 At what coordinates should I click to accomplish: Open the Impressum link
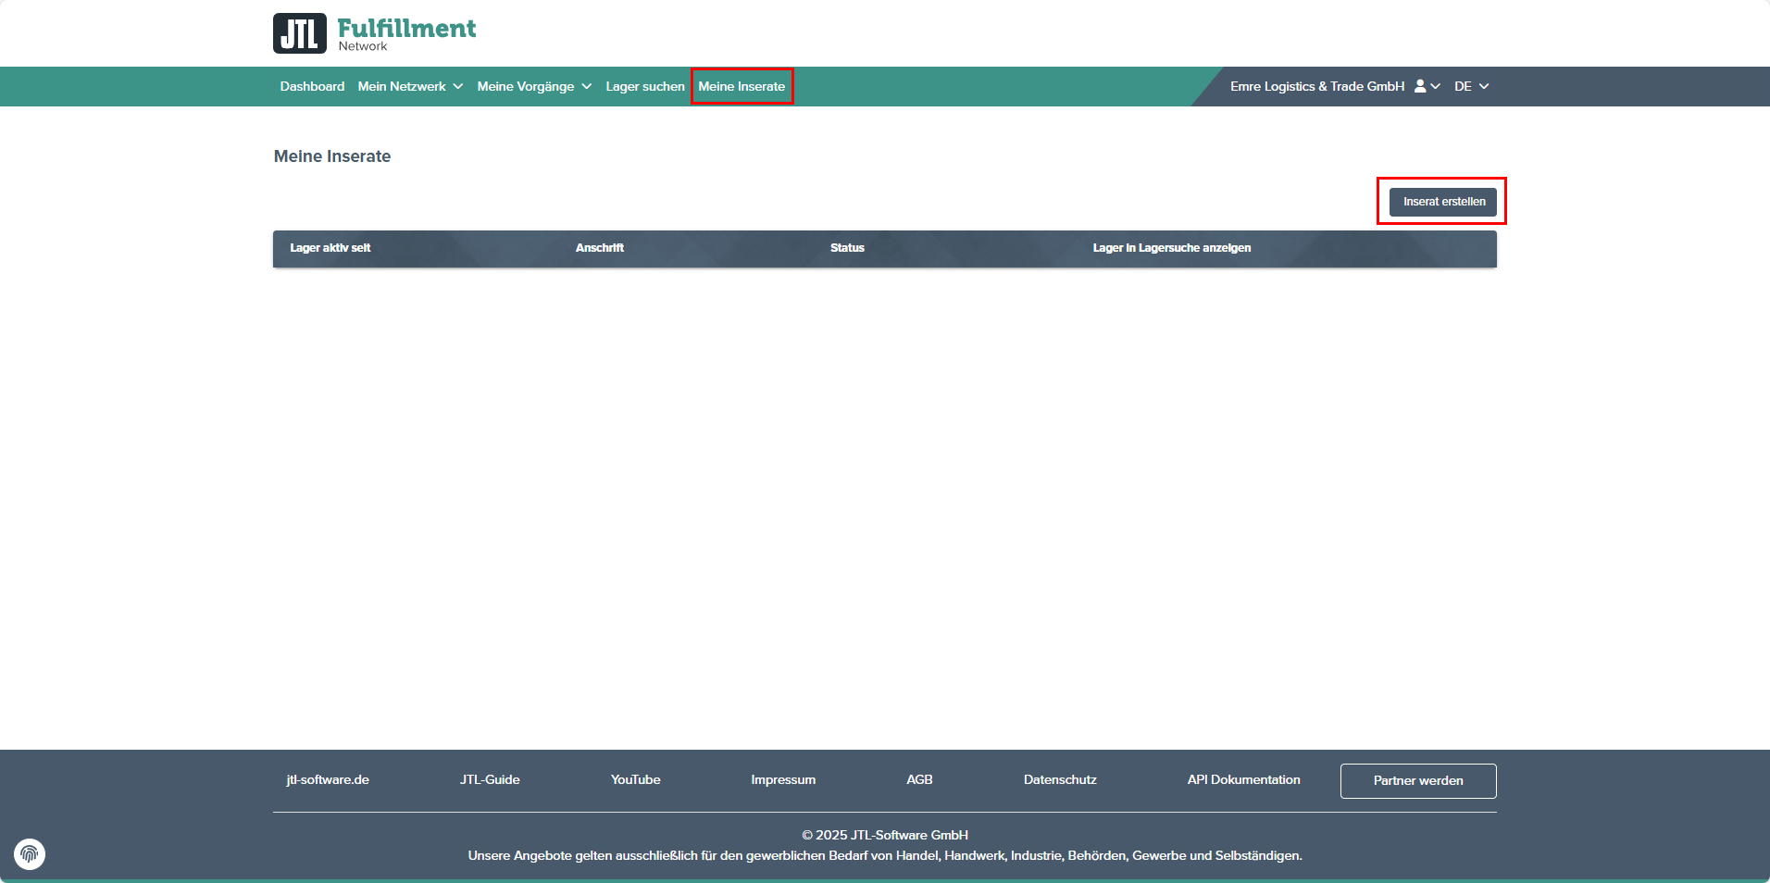783,779
